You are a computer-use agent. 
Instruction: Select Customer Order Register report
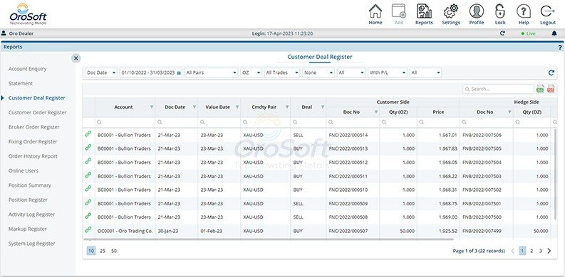tap(38, 112)
